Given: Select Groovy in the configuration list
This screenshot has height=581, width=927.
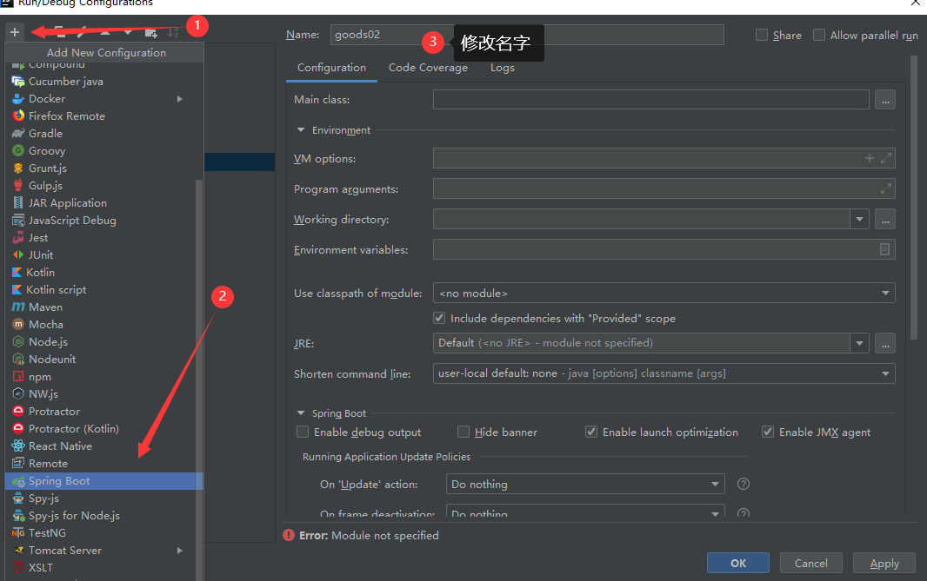Looking at the screenshot, I should [104, 151].
